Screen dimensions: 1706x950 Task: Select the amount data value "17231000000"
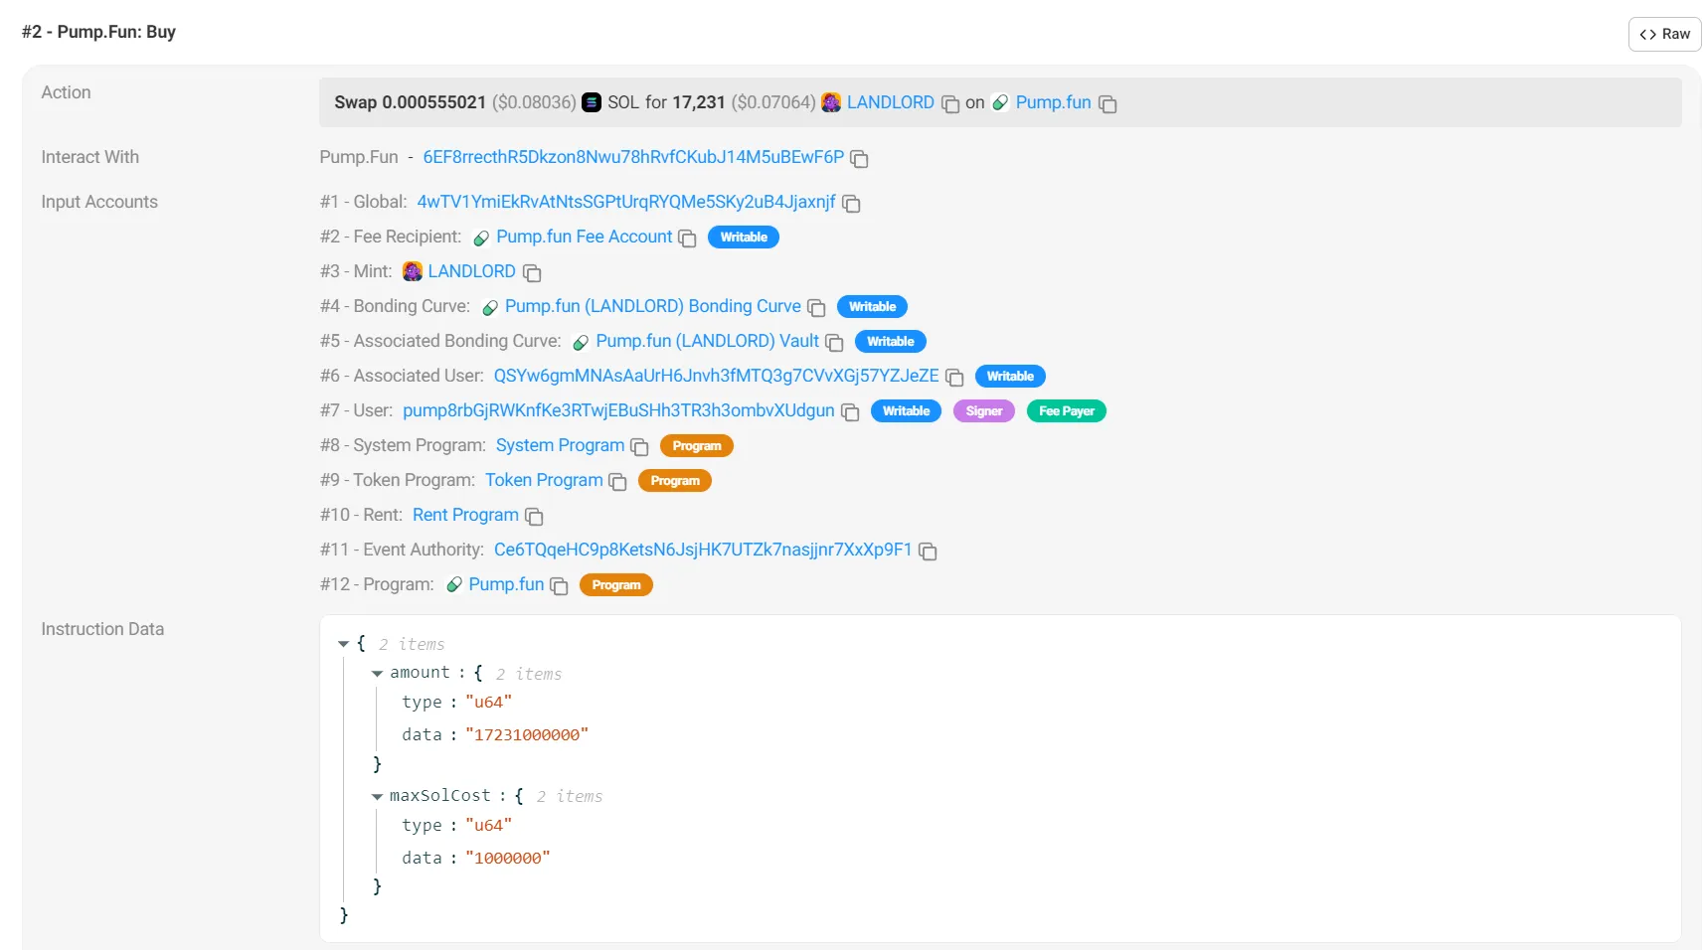pos(527,735)
